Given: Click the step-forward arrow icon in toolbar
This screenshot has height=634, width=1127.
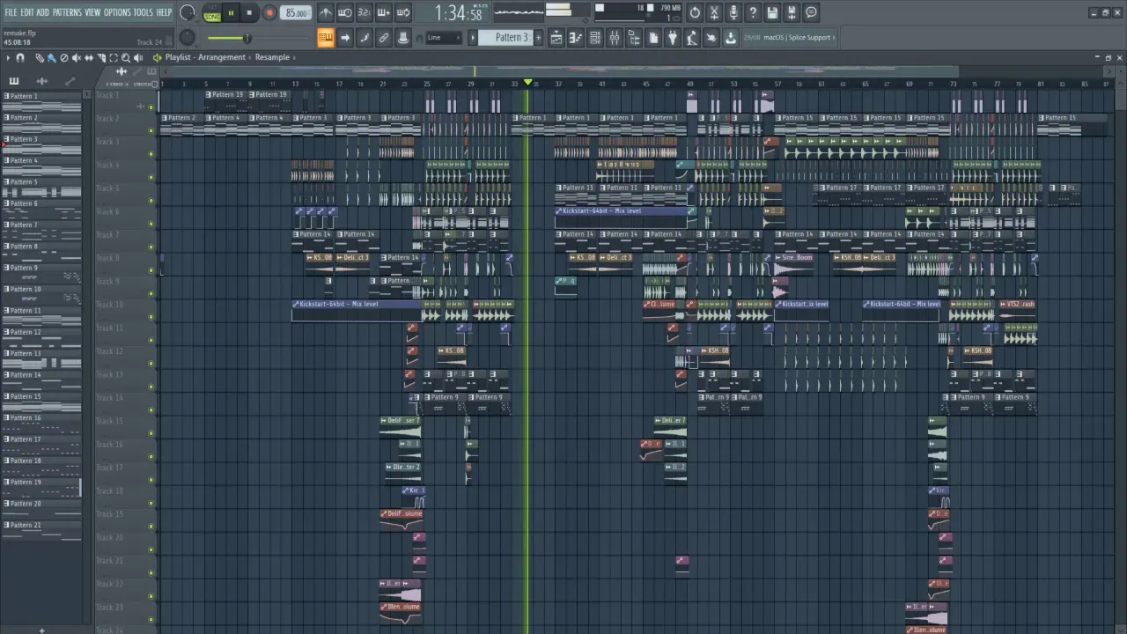Looking at the screenshot, I should pyautogui.click(x=345, y=38).
